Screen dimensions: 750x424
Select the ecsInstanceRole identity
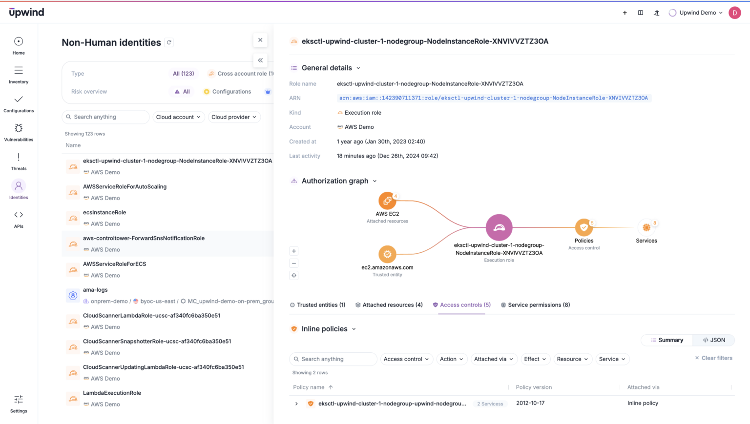[104, 212]
